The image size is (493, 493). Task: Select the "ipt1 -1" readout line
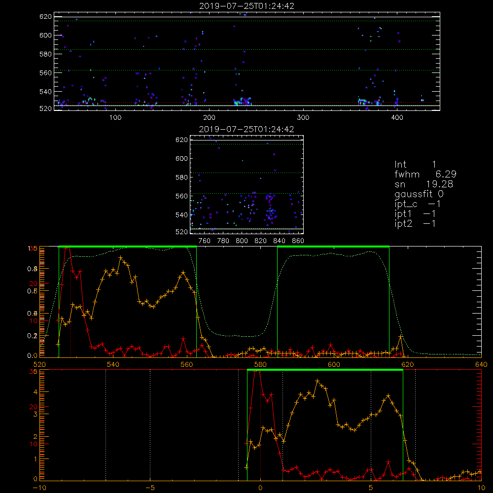pyautogui.click(x=415, y=214)
